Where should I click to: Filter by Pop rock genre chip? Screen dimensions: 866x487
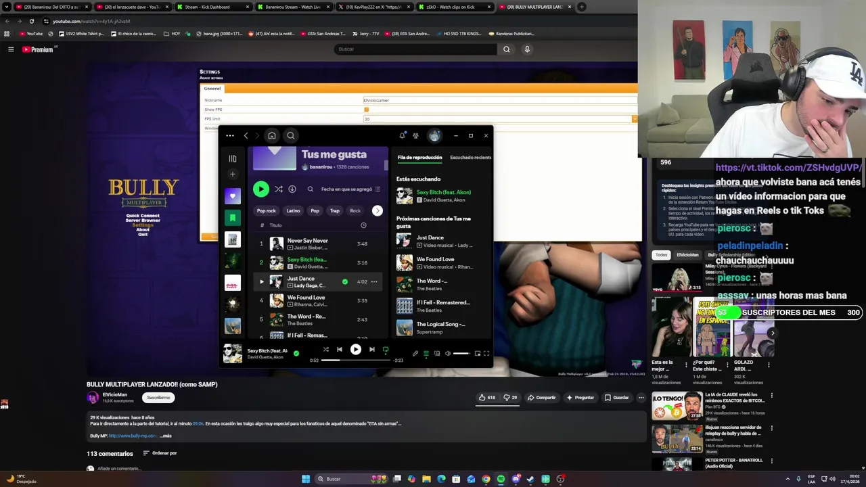click(x=267, y=210)
